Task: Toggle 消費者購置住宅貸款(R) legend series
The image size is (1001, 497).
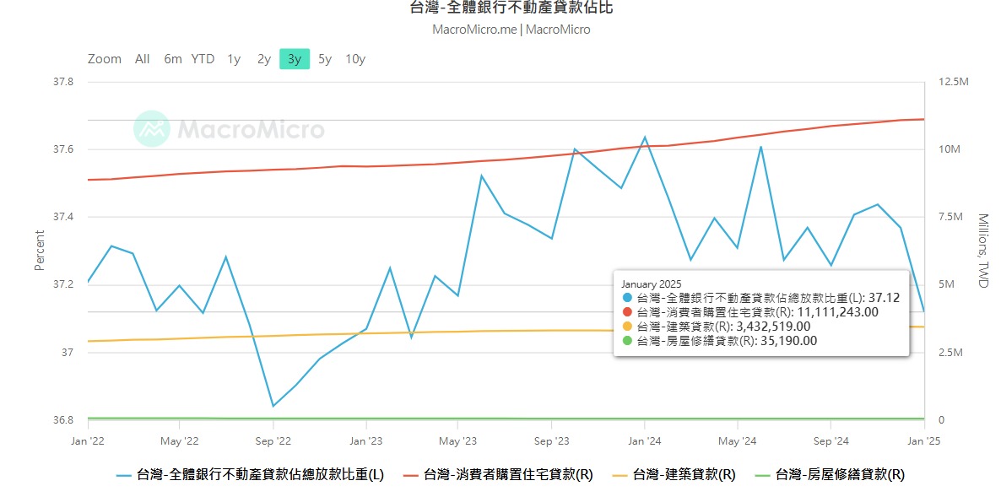Action: [x=499, y=475]
